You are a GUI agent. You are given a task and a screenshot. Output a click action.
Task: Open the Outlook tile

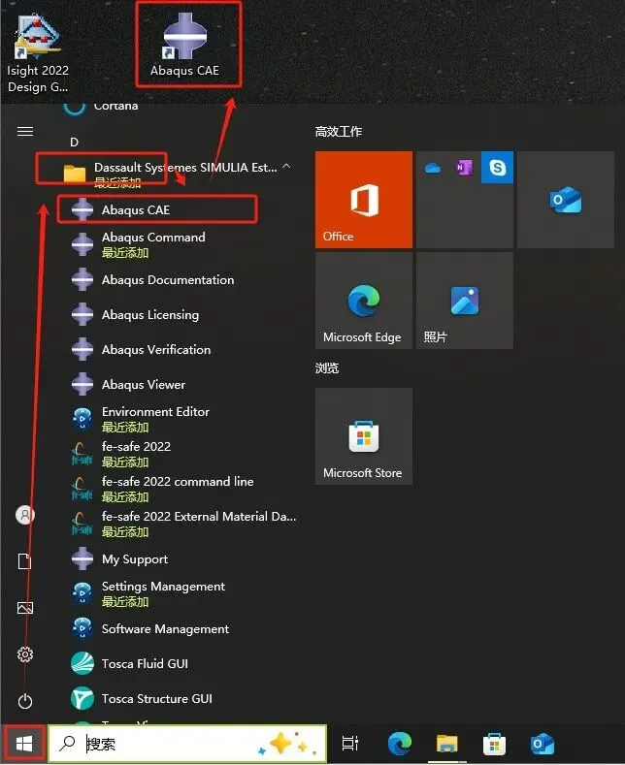(566, 200)
